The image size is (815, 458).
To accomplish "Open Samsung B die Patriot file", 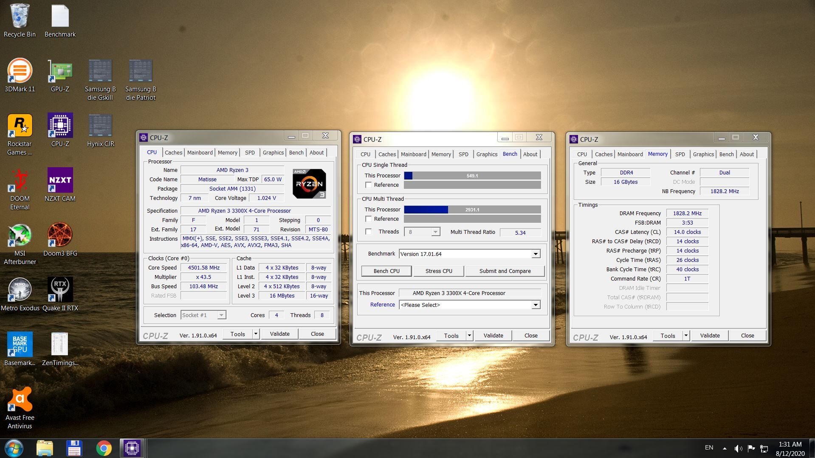I will [x=141, y=79].
